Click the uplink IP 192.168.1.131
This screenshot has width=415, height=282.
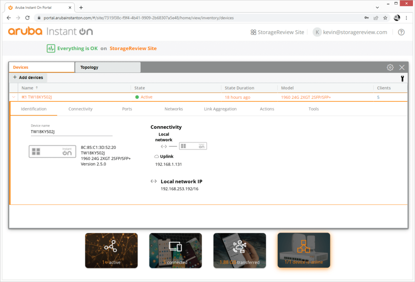coord(168,164)
